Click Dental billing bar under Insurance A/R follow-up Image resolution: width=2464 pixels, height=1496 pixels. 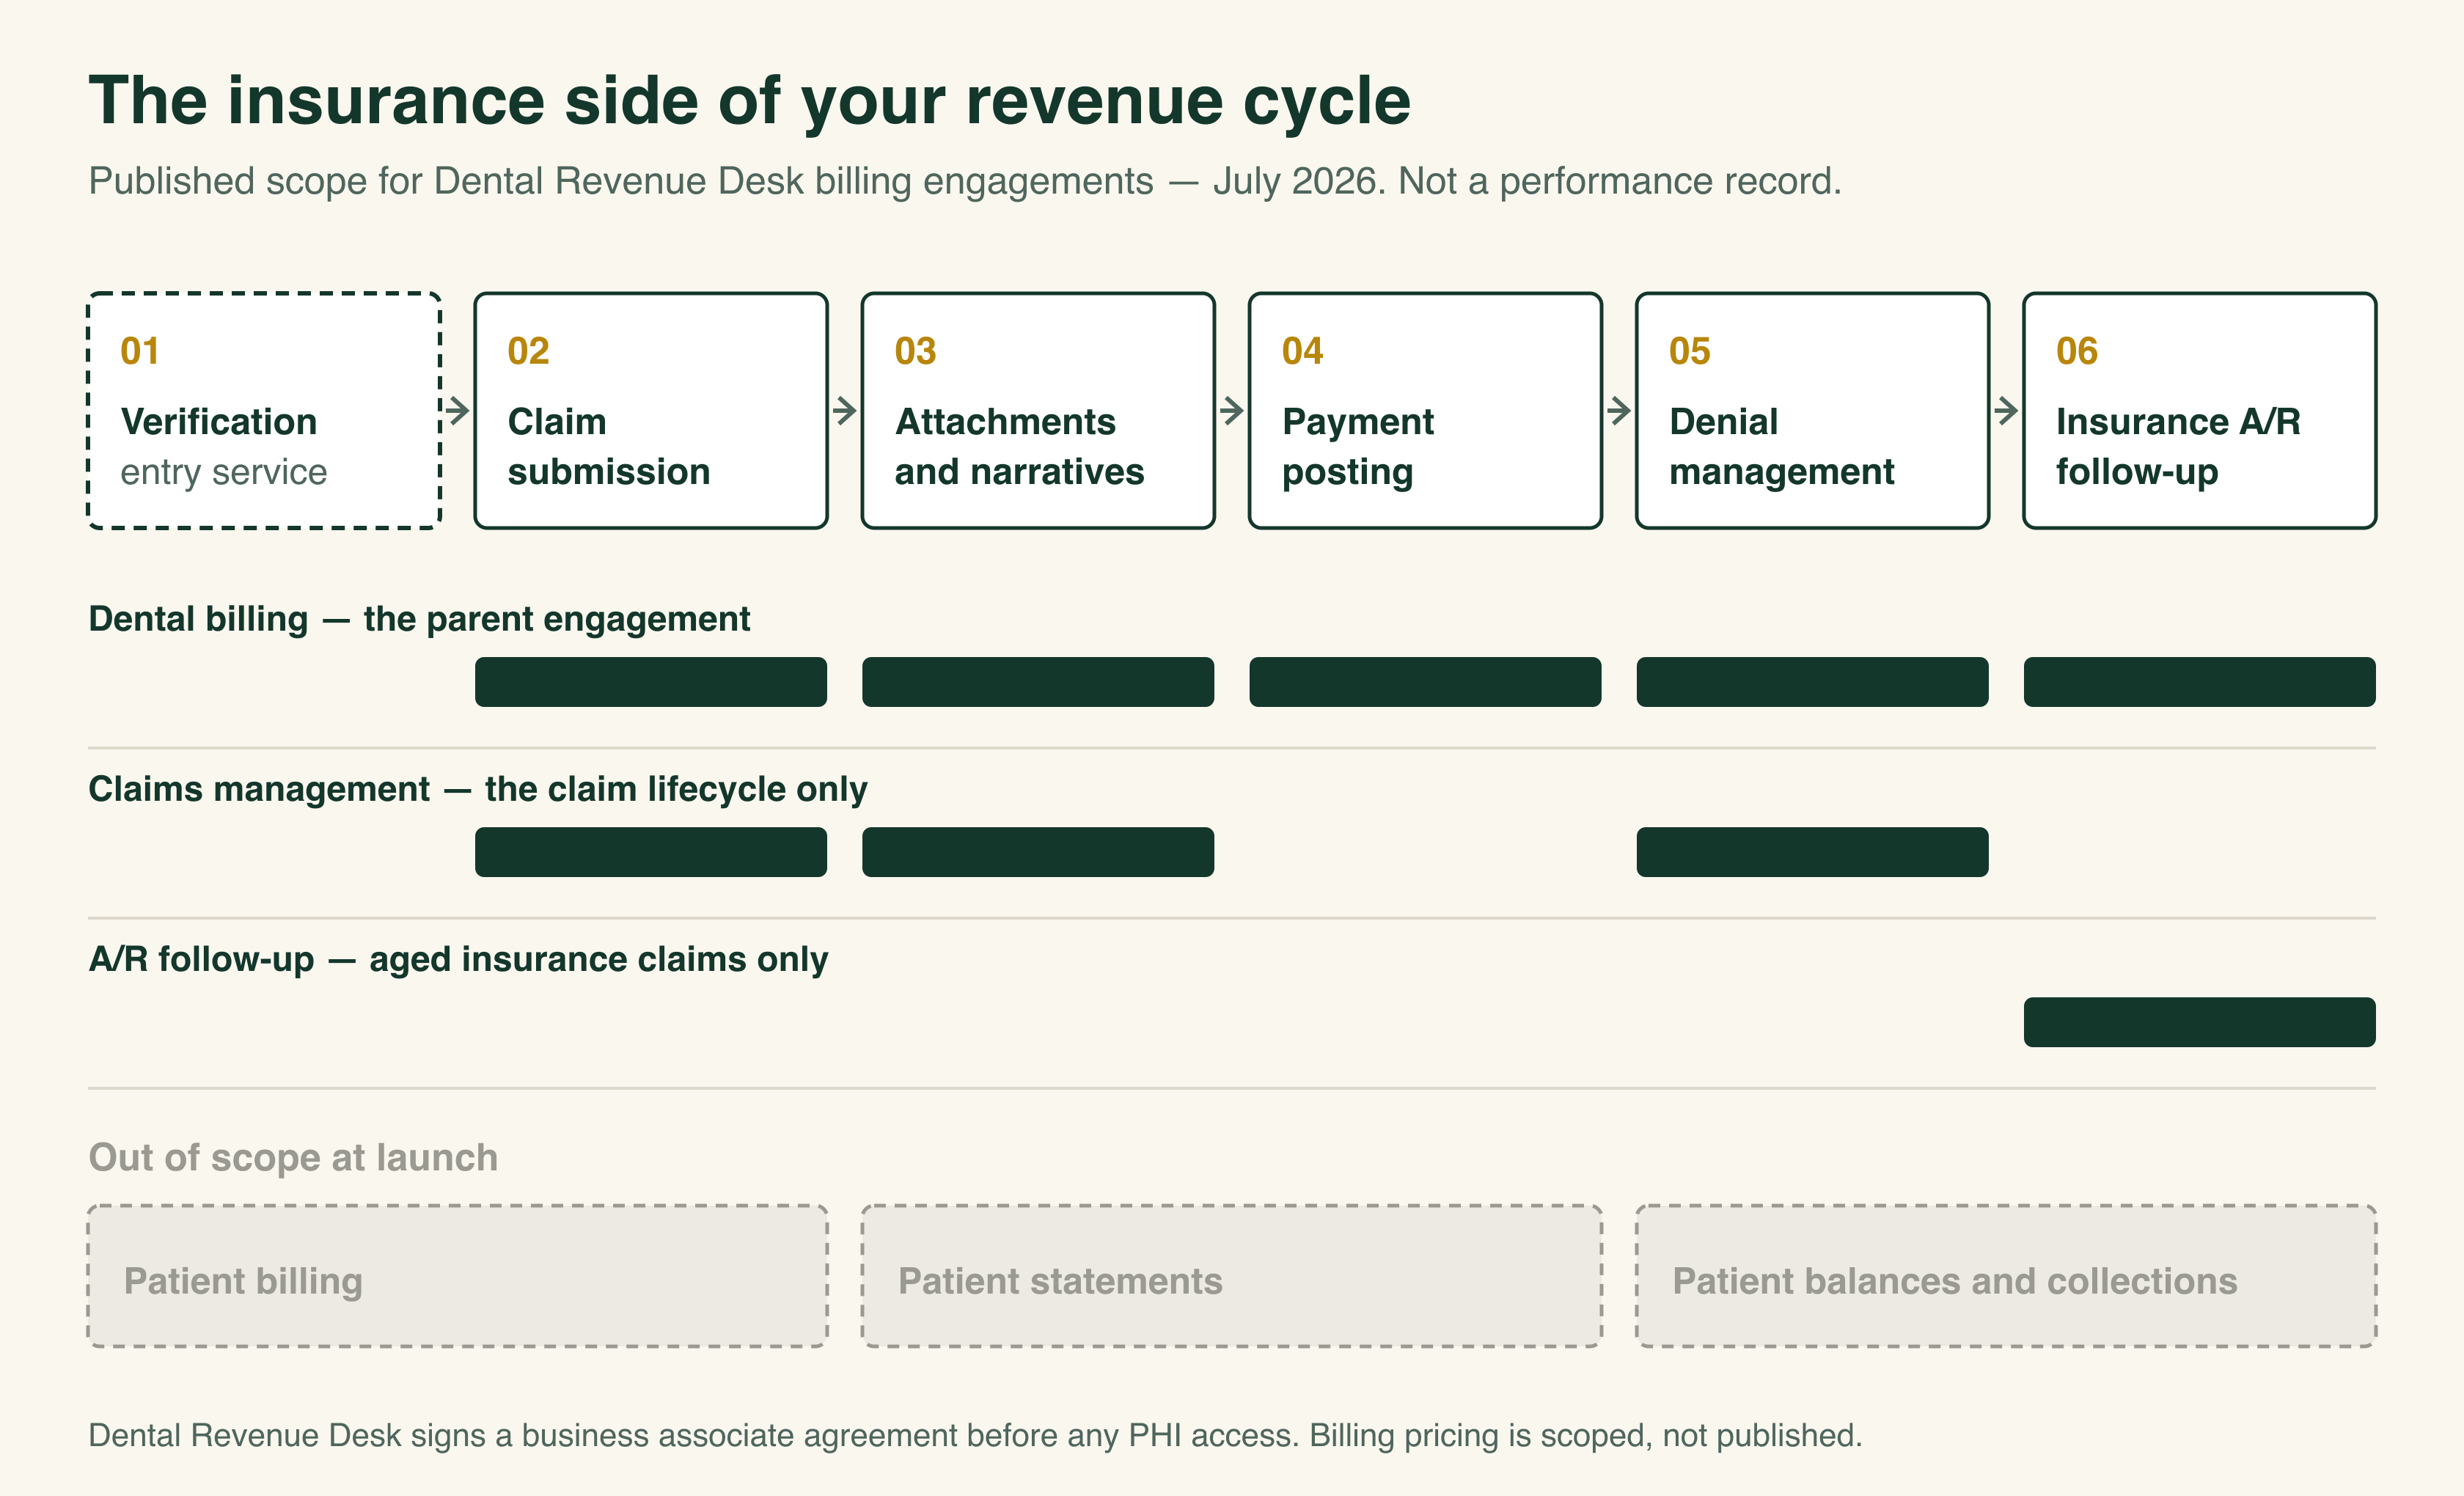[x=2199, y=682]
